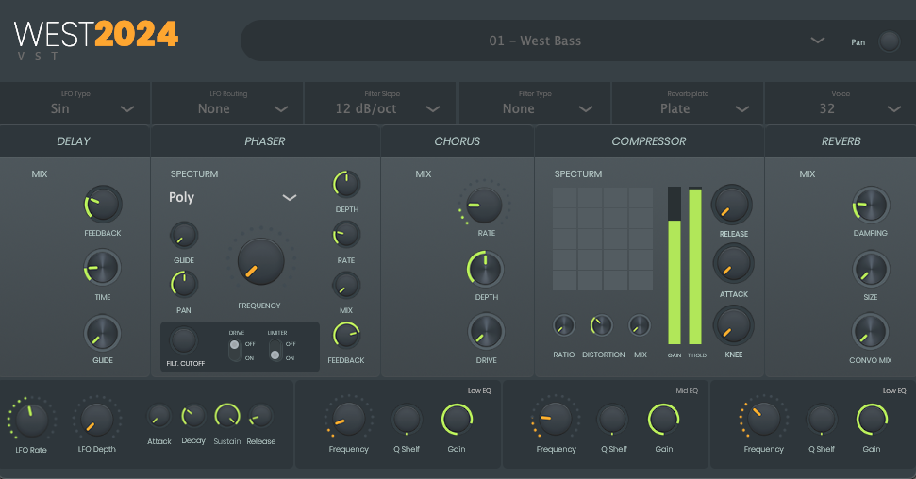Image resolution: width=916 pixels, height=479 pixels.
Task: Toggle the Limiter on/off switch
Action: (x=275, y=350)
